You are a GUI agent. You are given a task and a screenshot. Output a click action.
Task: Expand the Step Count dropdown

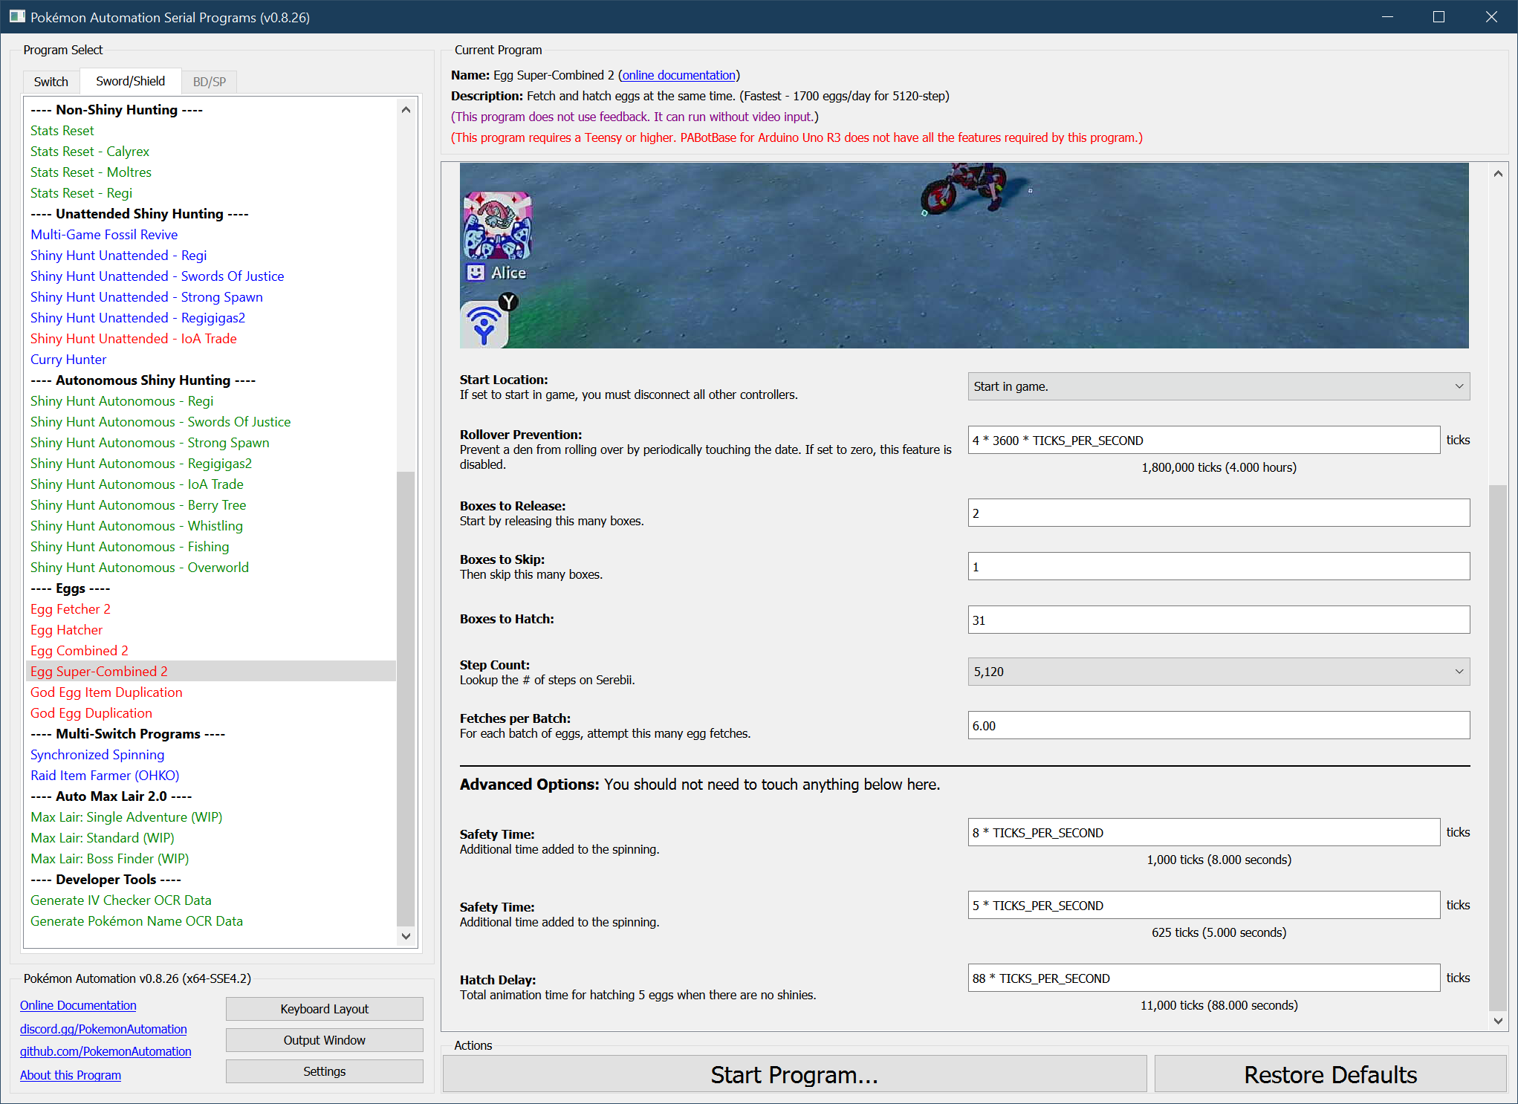click(x=1218, y=672)
